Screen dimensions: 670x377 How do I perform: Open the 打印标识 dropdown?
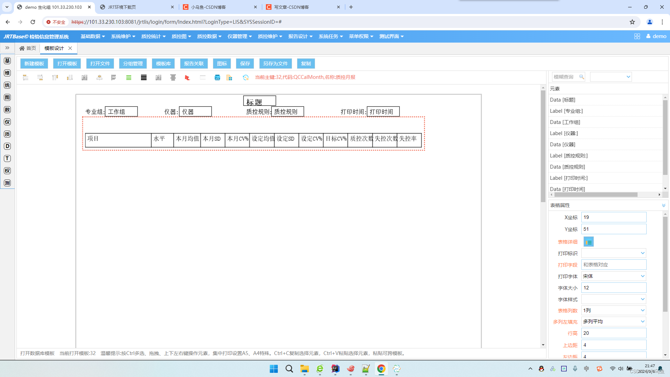click(x=614, y=253)
